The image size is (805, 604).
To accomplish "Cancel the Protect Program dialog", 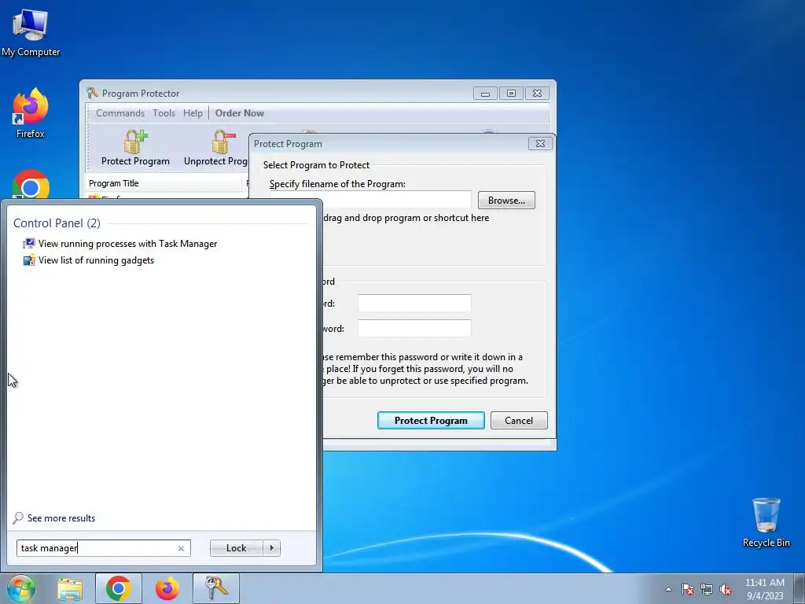I will [x=519, y=420].
